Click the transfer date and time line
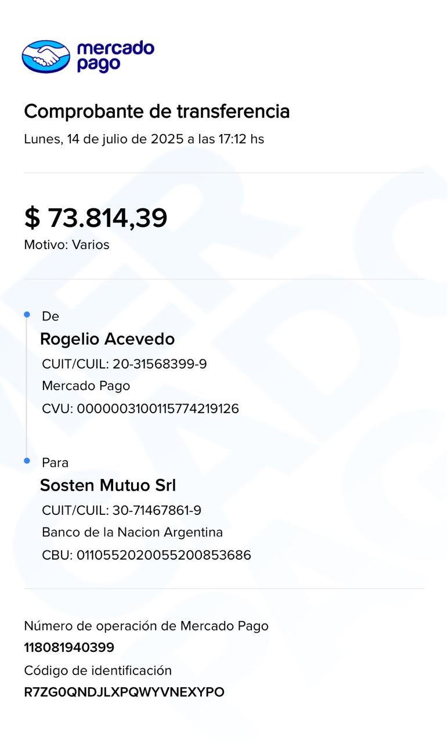 click(x=144, y=139)
